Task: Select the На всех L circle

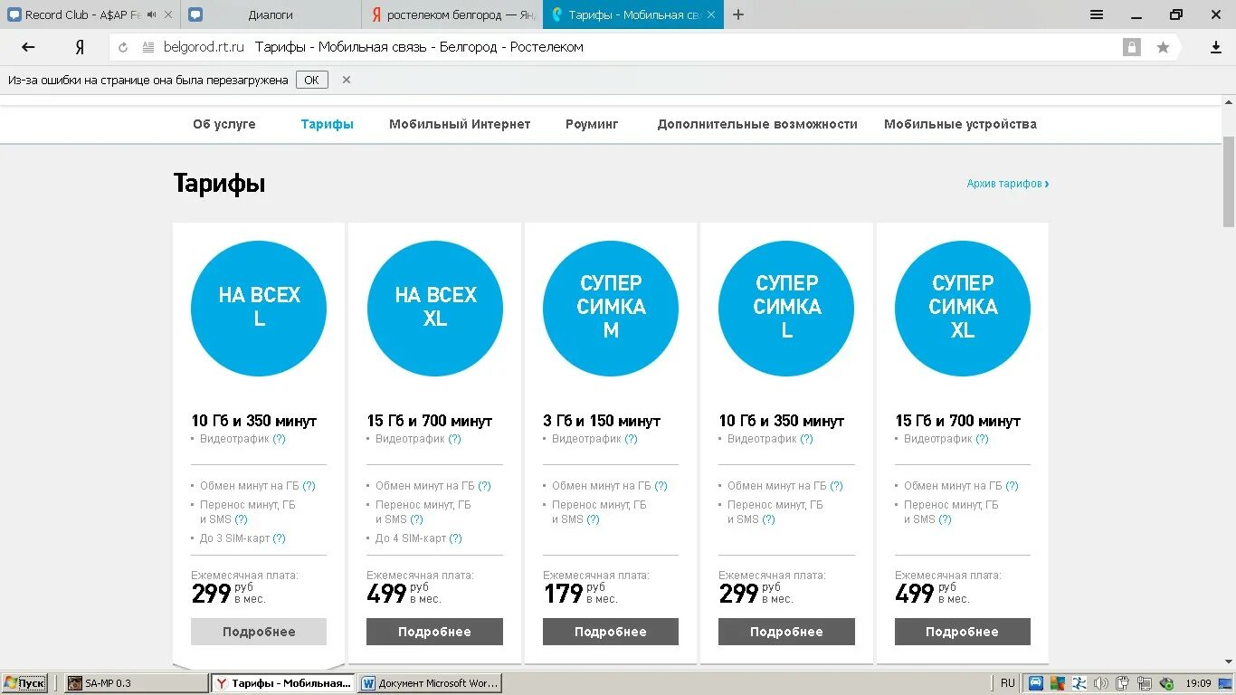Action: coord(259,309)
